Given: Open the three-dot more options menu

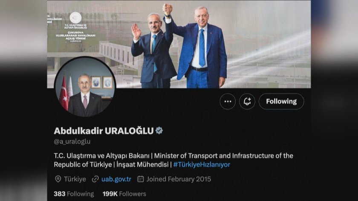Looking at the screenshot, I should pos(228,102).
